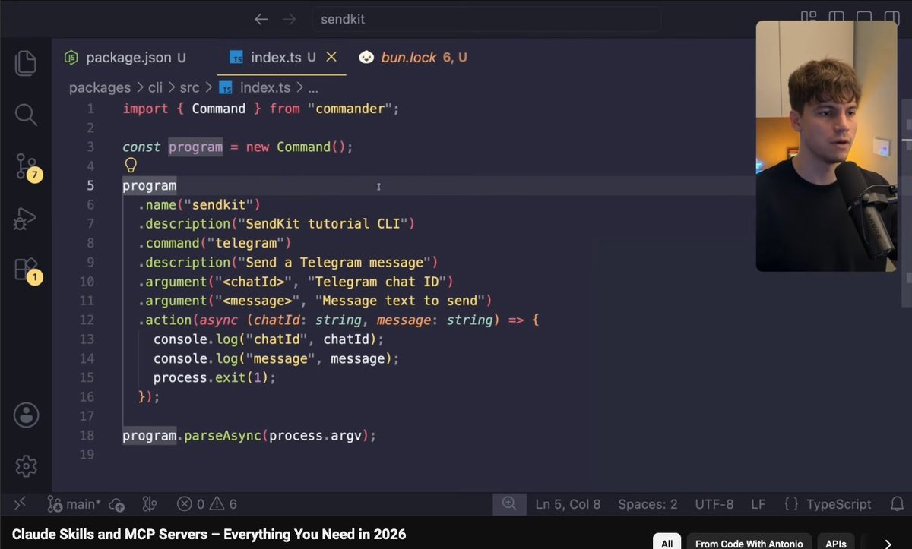Image resolution: width=912 pixels, height=549 pixels.
Task: Open Source Control view with 7 badge
Action: (27, 168)
